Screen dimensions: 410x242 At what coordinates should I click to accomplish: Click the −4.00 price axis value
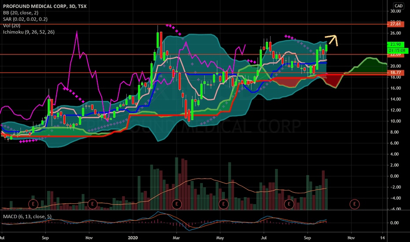pyautogui.click(x=395, y=198)
